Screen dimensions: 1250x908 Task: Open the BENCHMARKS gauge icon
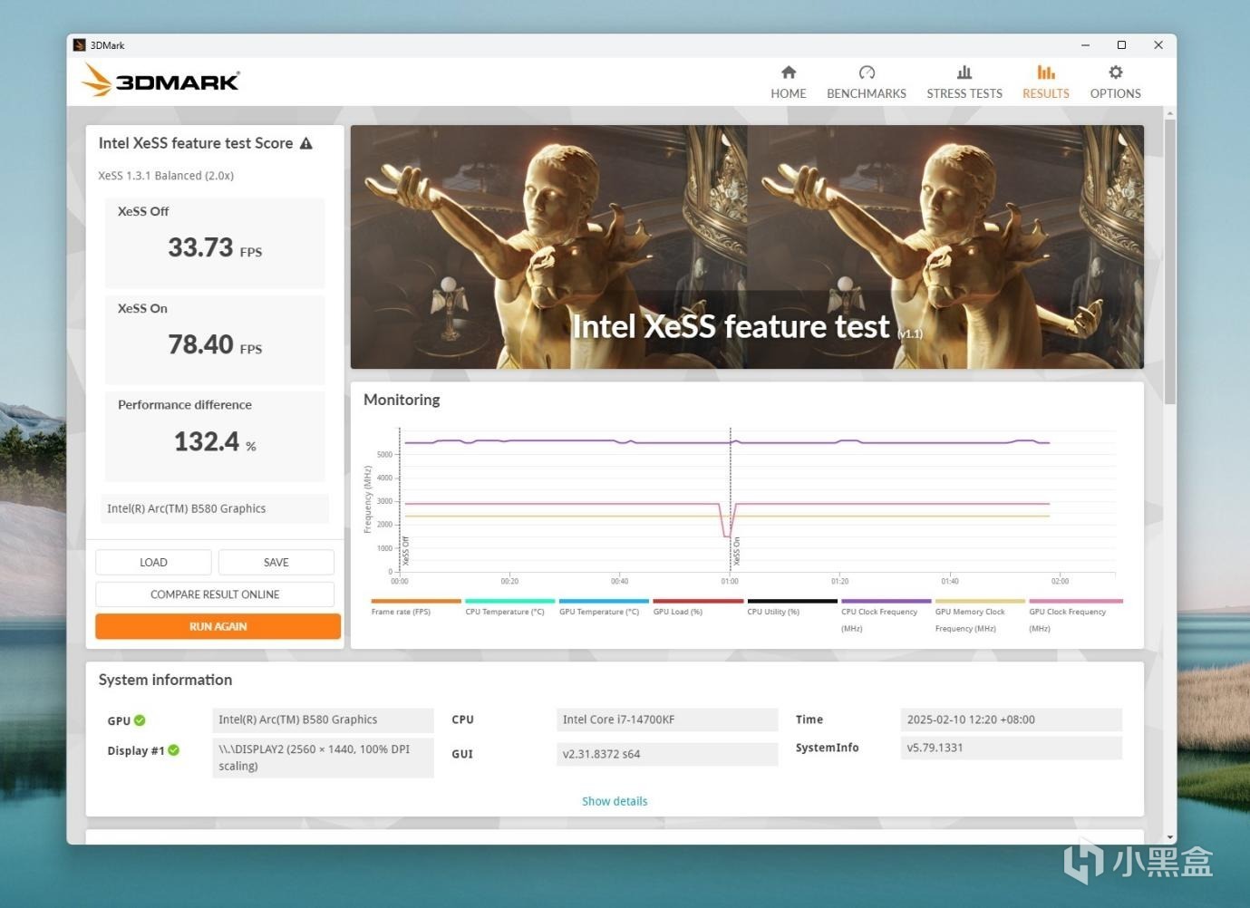(867, 72)
